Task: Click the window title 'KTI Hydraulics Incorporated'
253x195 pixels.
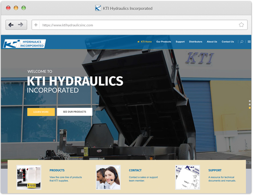Action: pos(128,8)
